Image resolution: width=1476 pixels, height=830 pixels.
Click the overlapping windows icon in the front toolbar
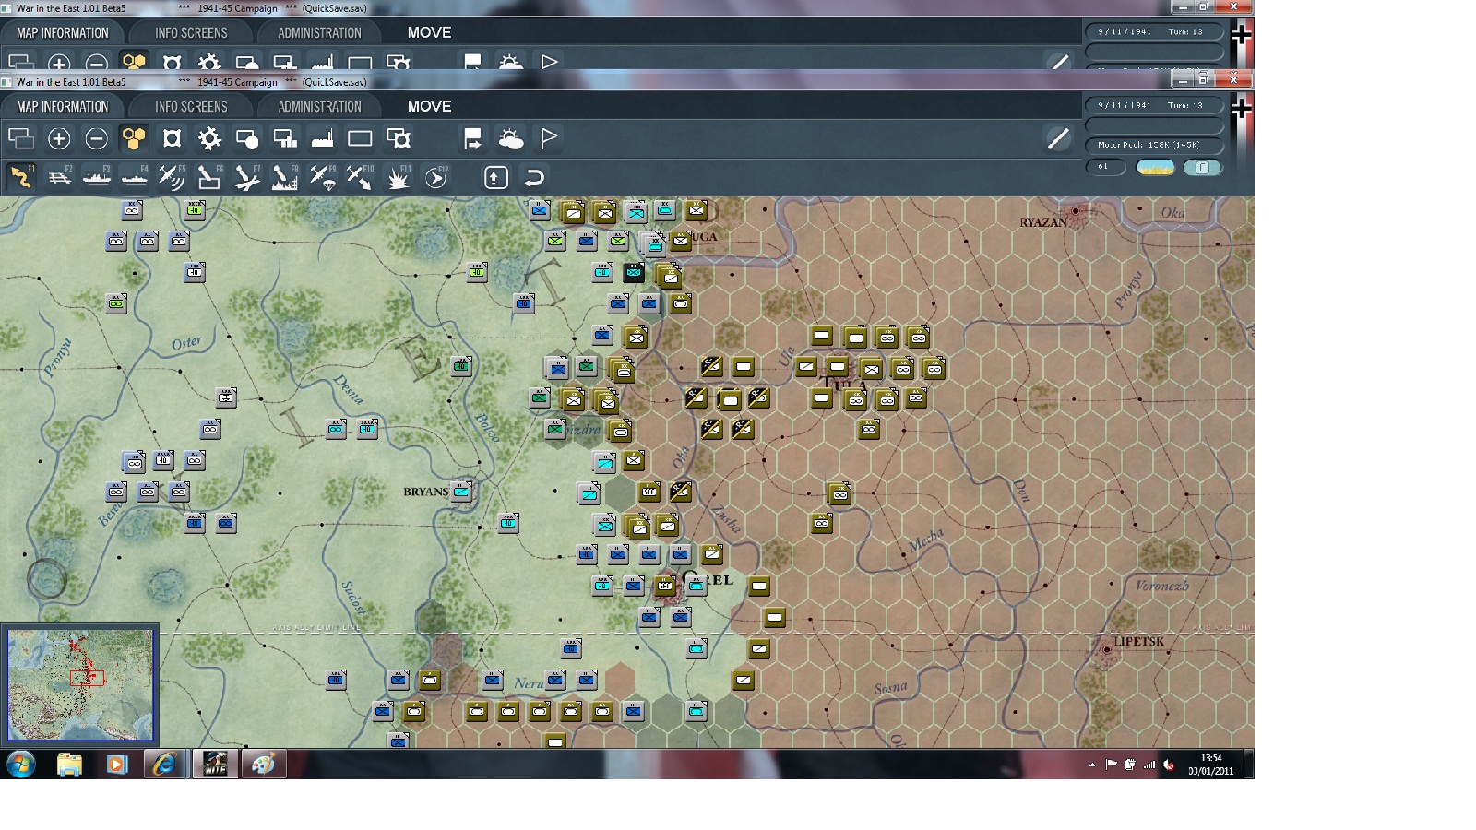[x=21, y=138]
